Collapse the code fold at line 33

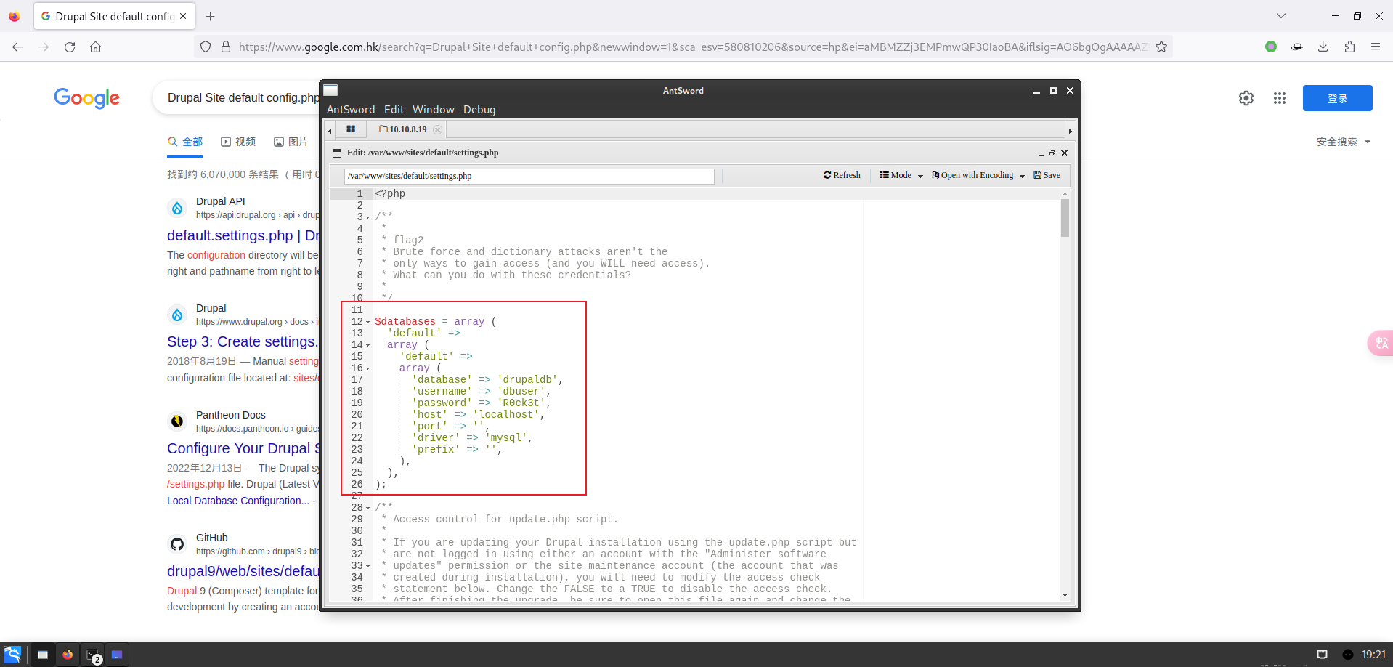(368, 566)
